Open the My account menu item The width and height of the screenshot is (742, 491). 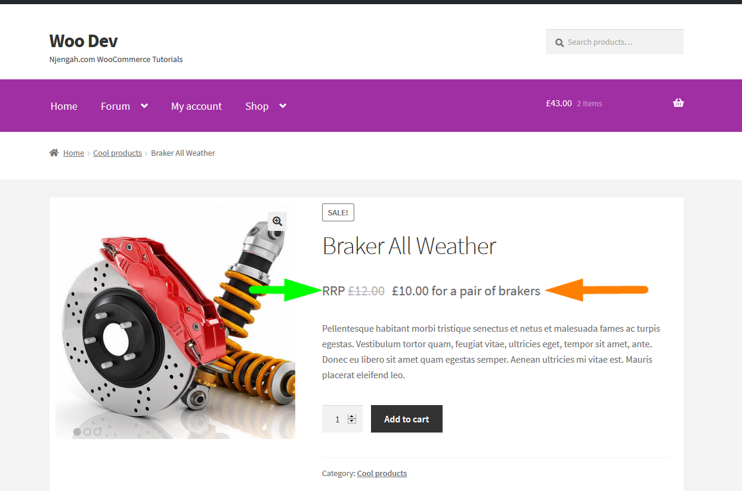pyautogui.click(x=196, y=106)
